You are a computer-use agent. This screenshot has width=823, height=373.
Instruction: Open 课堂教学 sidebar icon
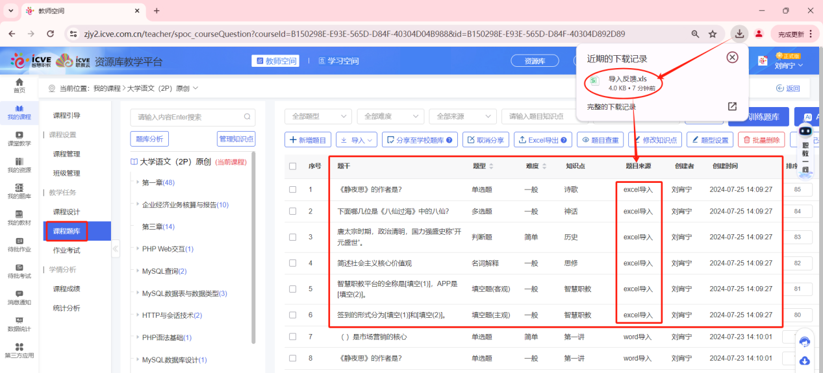pyautogui.click(x=19, y=138)
